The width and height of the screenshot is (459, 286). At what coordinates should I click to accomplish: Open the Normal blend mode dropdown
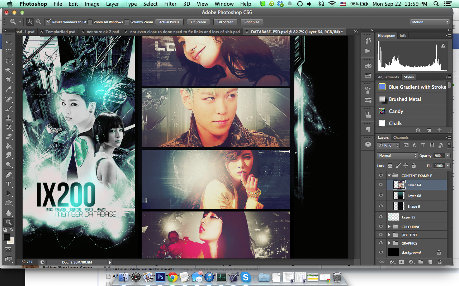coord(397,156)
